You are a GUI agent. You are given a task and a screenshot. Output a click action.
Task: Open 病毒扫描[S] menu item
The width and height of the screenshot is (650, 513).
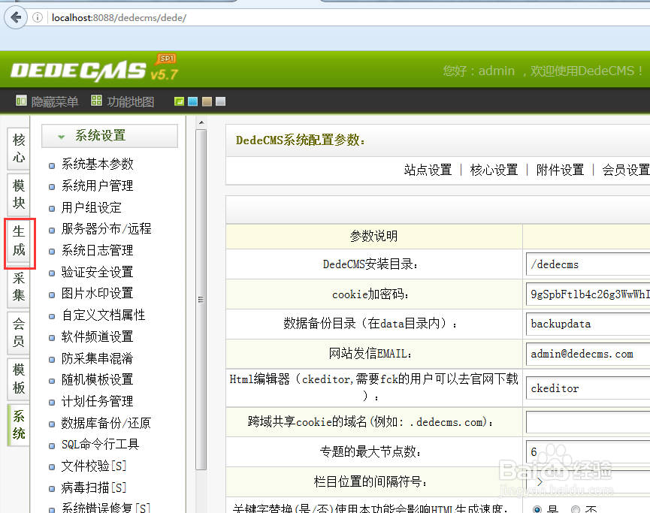coord(94,487)
